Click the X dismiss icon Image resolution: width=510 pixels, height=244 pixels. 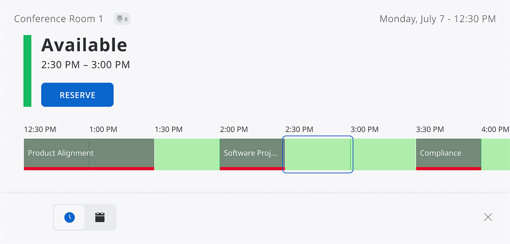[x=488, y=217]
